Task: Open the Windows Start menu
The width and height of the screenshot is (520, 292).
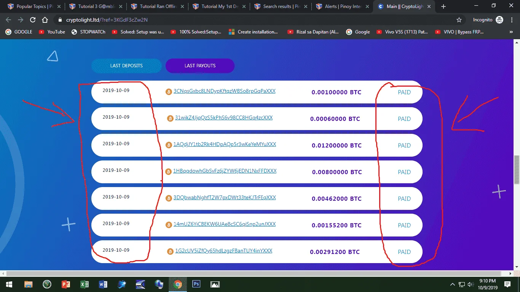Action: pos(9,284)
